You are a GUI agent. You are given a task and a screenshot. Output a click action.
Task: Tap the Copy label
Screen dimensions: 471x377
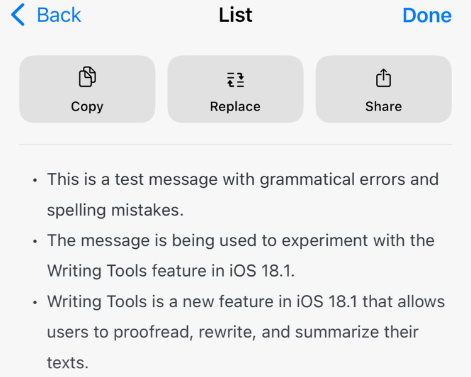click(87, 107)
